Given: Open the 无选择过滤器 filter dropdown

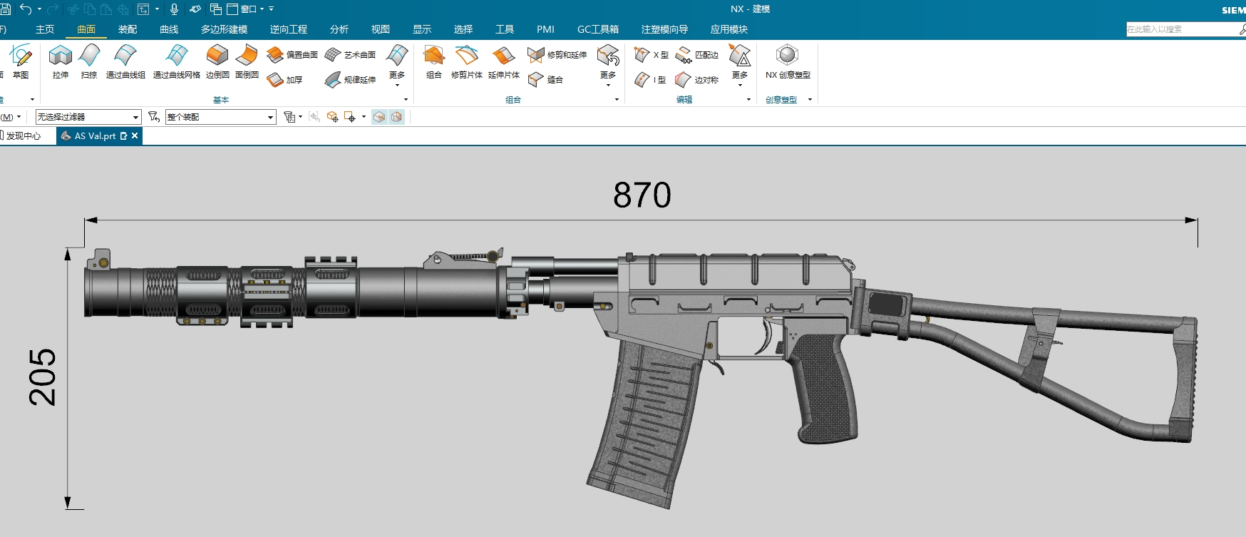Looking at the screenshot, I should pyautogui.click(x=88, y=117).
